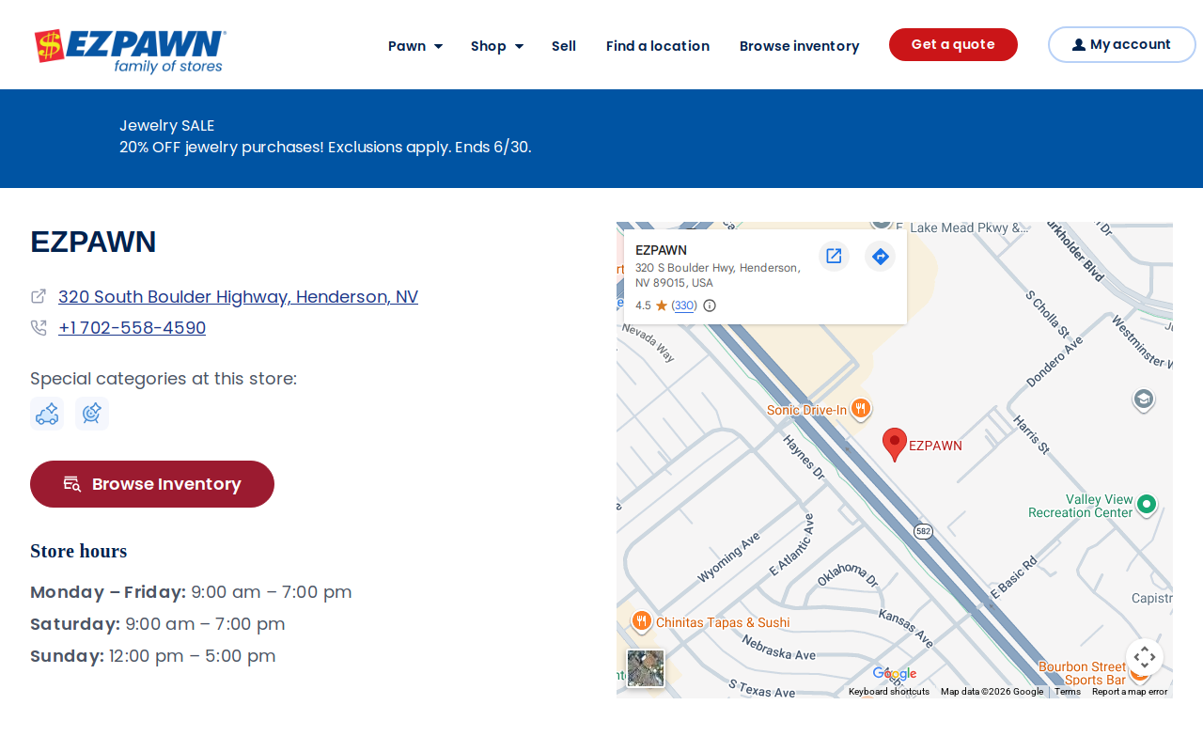Select the Sonic Drive-In map marker
This screenshot has width=1203, height=752.
(861, 409)
